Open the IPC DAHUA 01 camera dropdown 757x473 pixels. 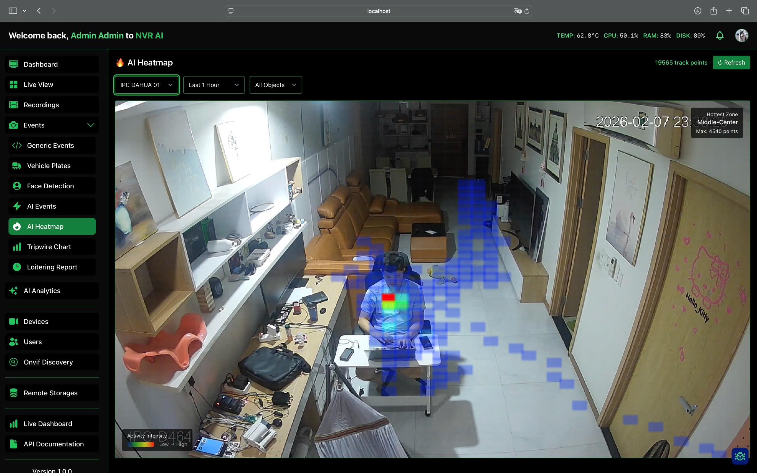(x=146, y=85)
